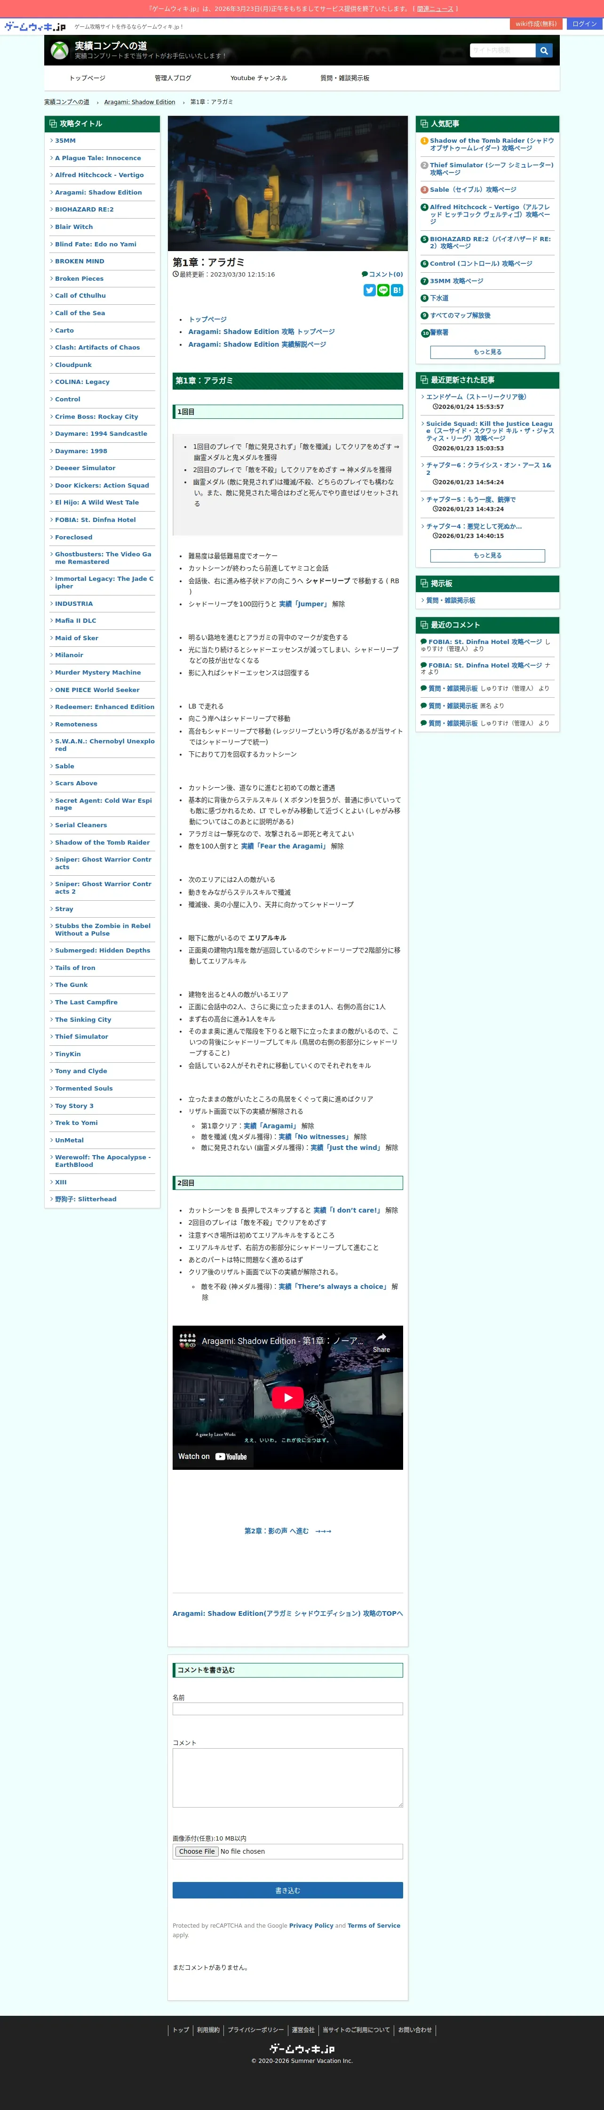Click もっと見る under 最近更新された記事
Image resolution: width=604 pixels, height=2110 pixels.
click(x=488, y=555)
